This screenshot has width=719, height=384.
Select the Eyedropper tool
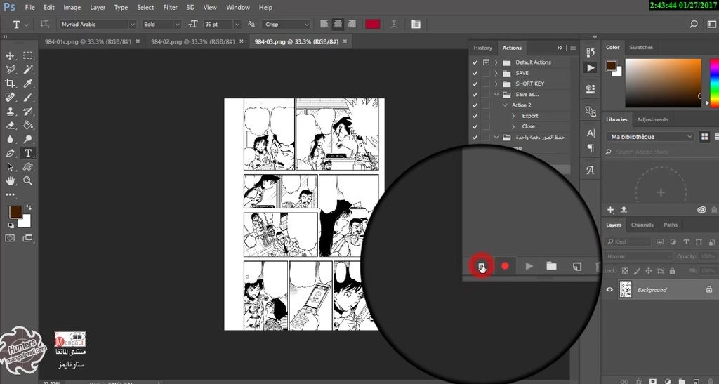point(28,84)
